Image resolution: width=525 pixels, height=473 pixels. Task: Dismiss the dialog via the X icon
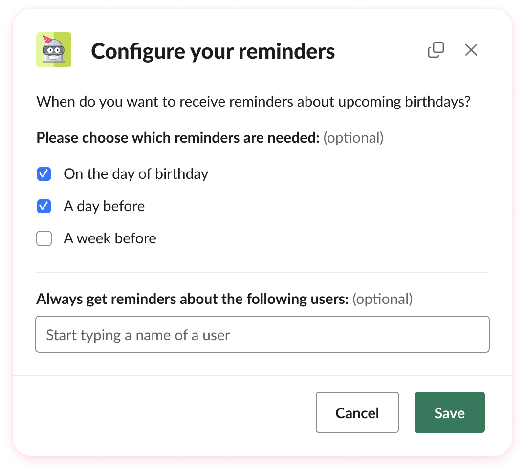coord(471,50)
